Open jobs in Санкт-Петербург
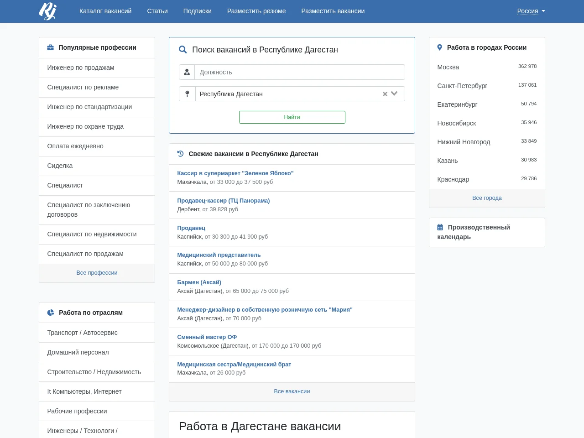The height and width of the screenshot is (438, 584). tap(462, 86)
